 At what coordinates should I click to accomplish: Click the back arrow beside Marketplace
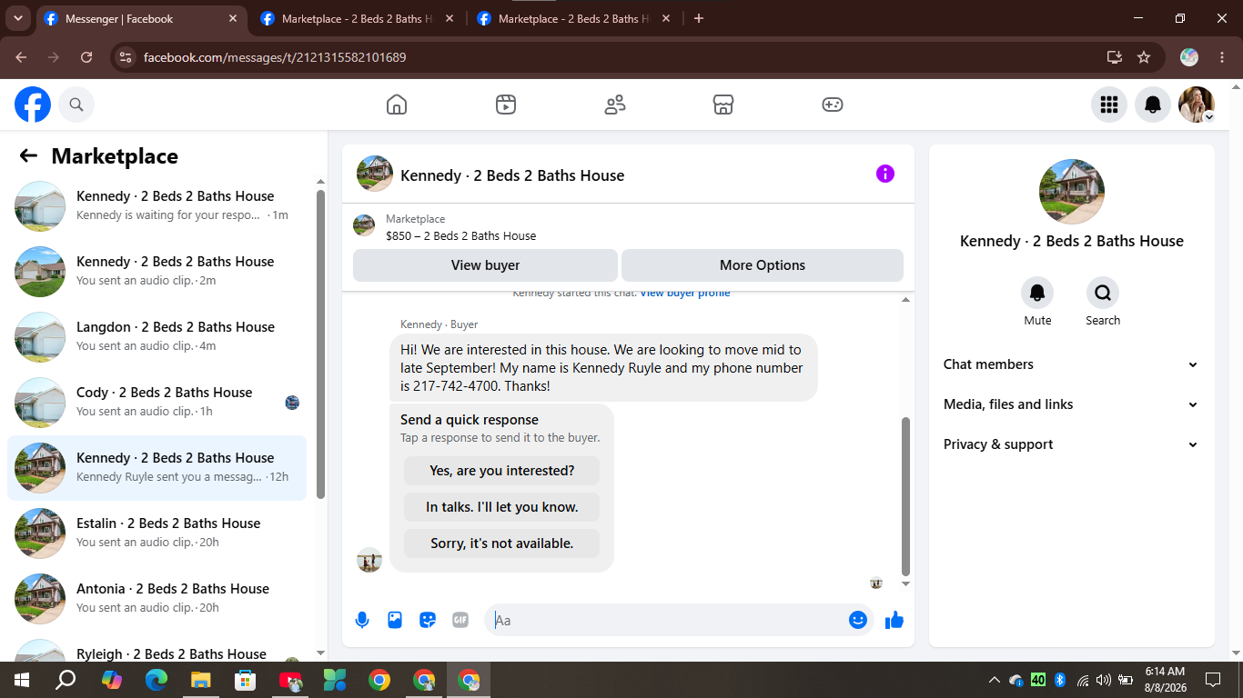(x=28, y=156)
